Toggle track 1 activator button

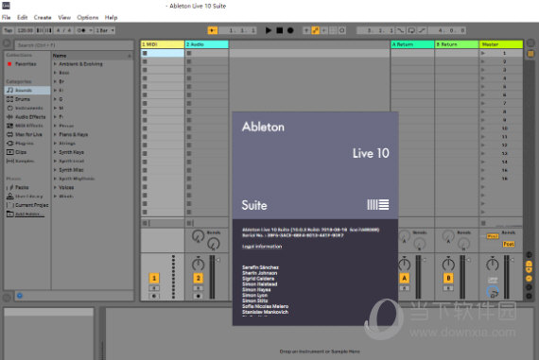tap(154, 278)
